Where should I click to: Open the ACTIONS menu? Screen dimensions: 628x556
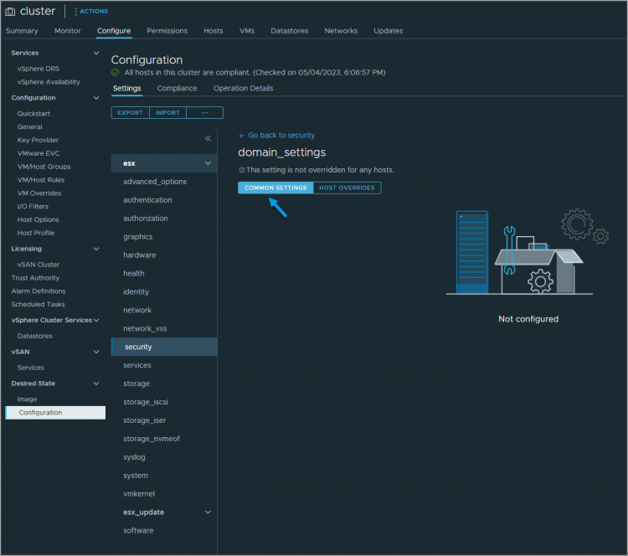[x=91, y=11]
